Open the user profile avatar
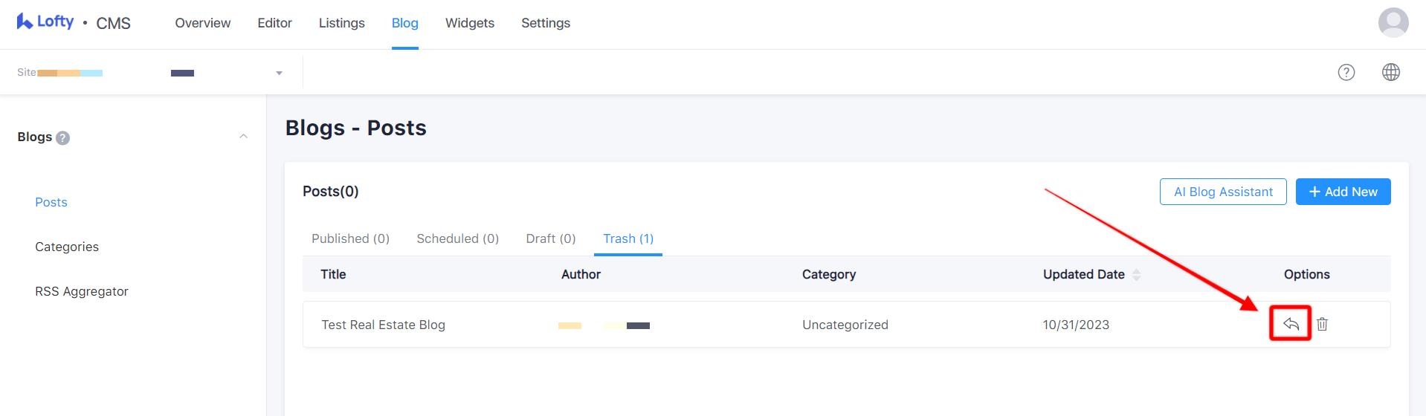Image resolution: width=1426 pixels, height=416 pixels. click(x=1393, y=22)
